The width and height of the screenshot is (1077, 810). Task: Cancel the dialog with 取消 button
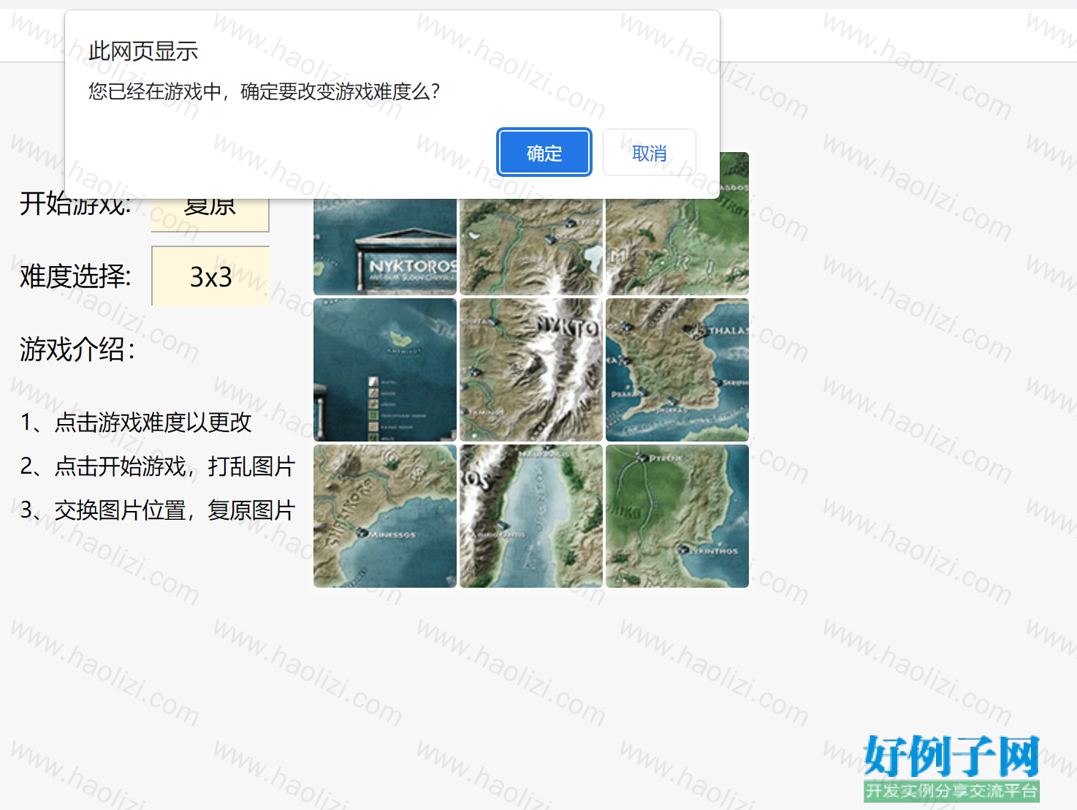(649, 153)
